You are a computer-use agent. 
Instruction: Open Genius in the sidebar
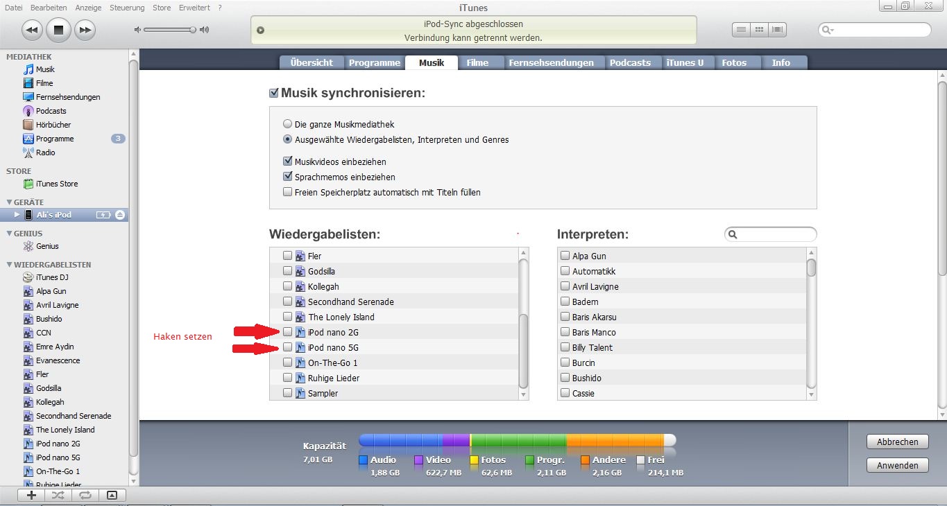tap(47, 246)
